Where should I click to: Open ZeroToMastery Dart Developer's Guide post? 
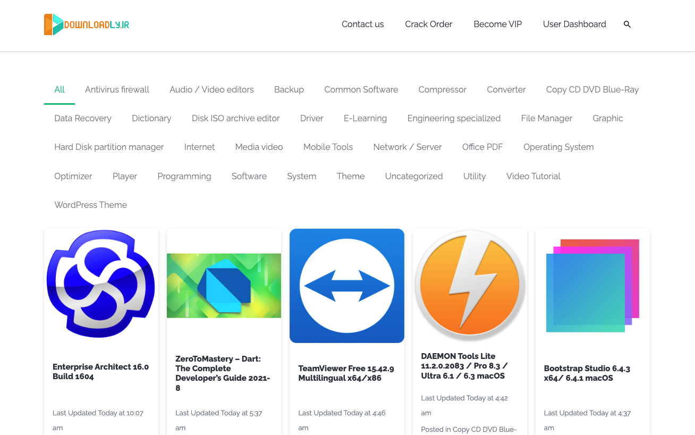click(223, 373)
